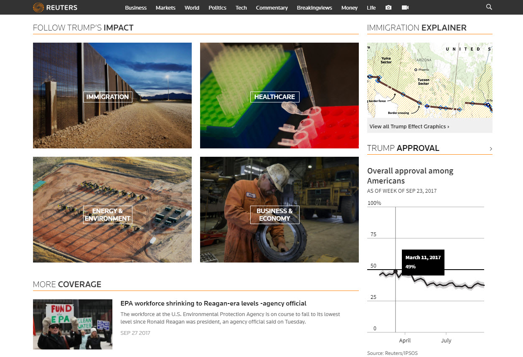Open the Business menu item
Image resolution: width=523 pixels, height=357 pixels.
click(136, 8)
